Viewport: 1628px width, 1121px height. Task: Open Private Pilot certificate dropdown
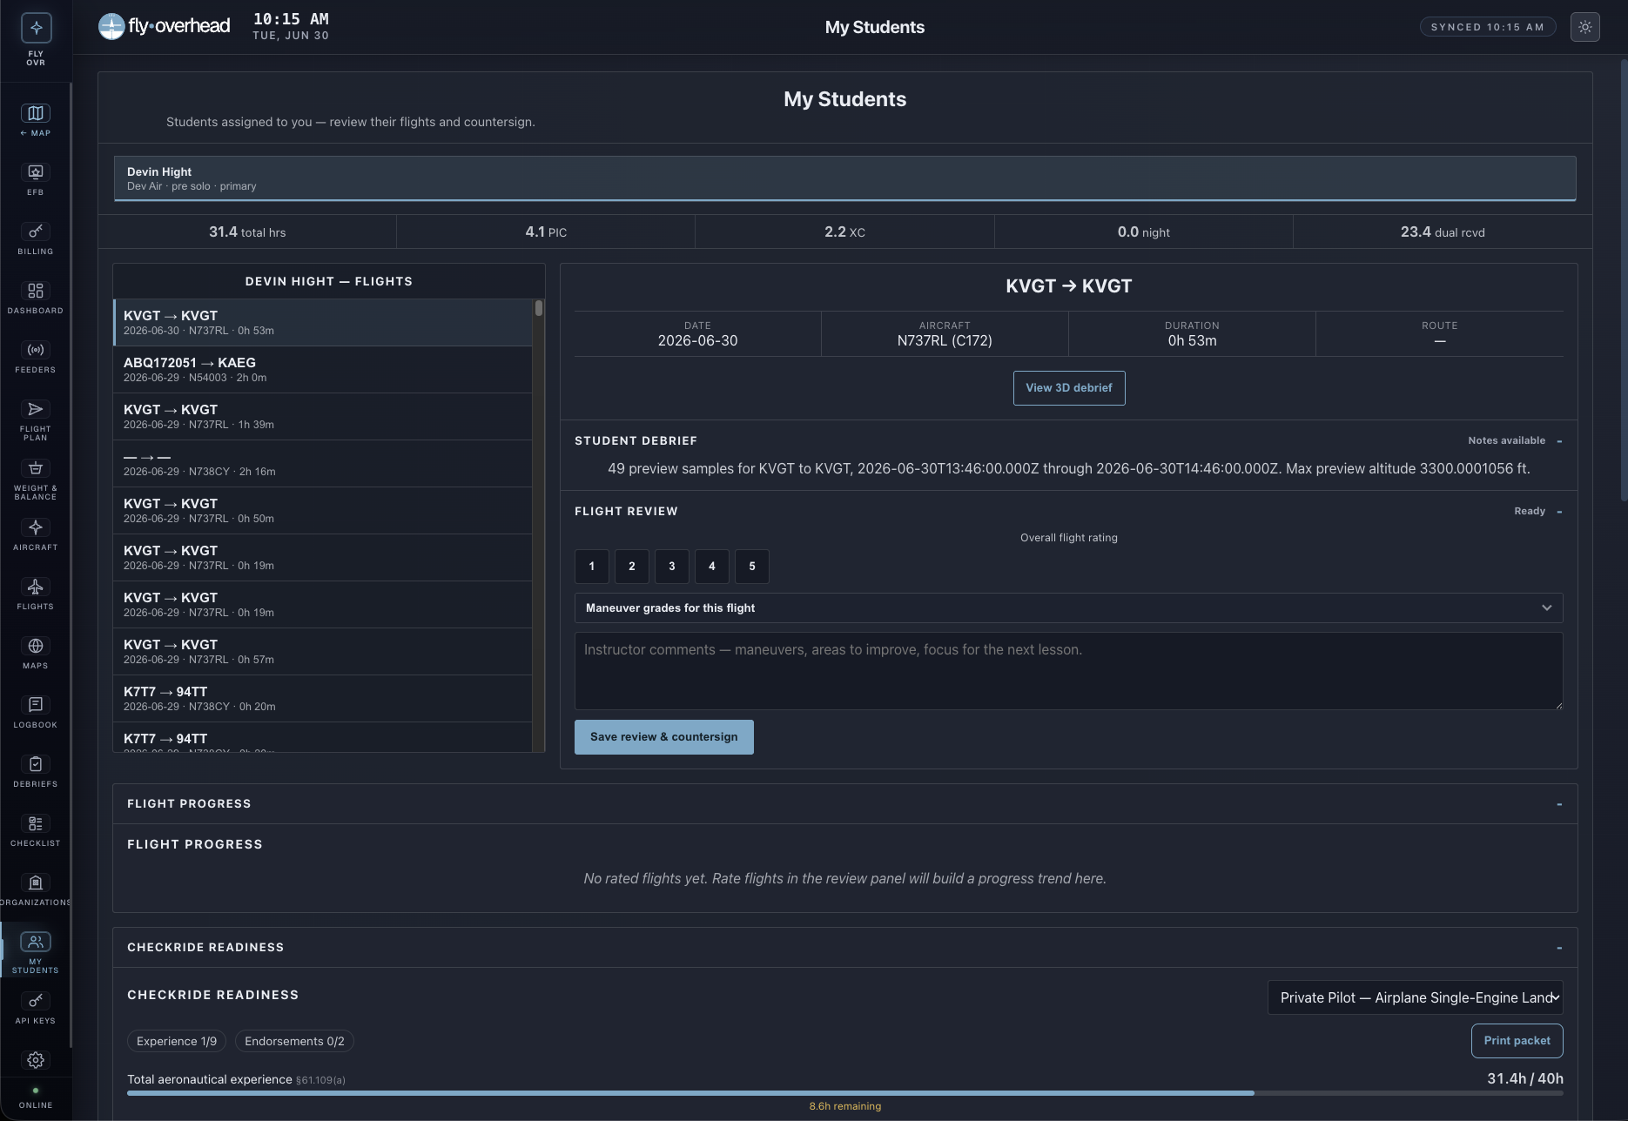pyautogui.click(x=1416, y=997)
